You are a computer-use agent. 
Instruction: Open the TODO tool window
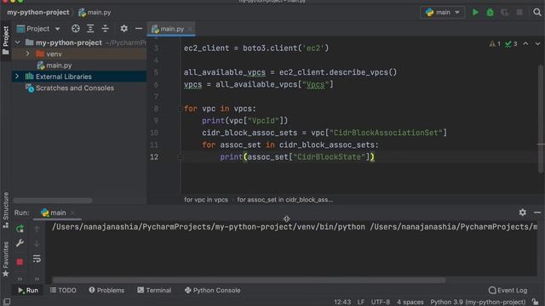(63, 291)
